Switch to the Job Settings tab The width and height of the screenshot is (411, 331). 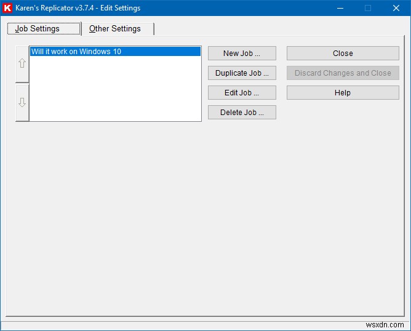pos(44,28)
